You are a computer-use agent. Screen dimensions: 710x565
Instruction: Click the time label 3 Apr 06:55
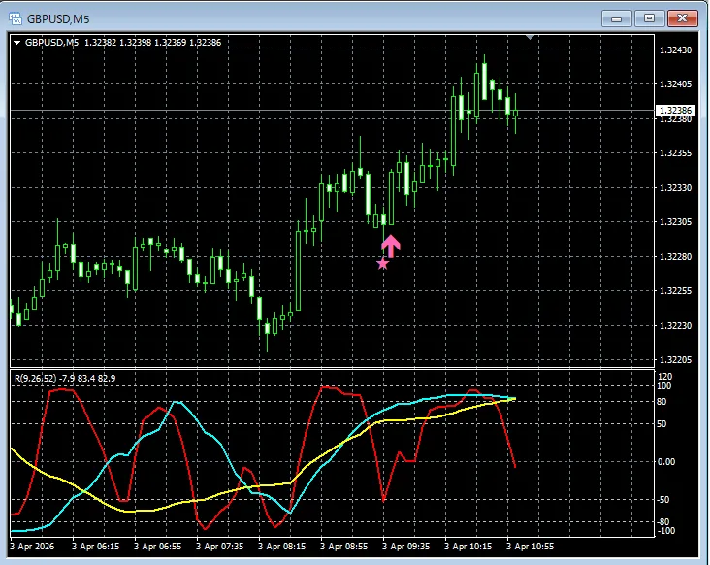[x=157, y=547]
